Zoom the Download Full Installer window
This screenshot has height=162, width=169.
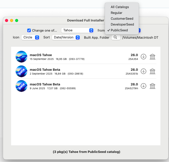(x=17, y=20)
